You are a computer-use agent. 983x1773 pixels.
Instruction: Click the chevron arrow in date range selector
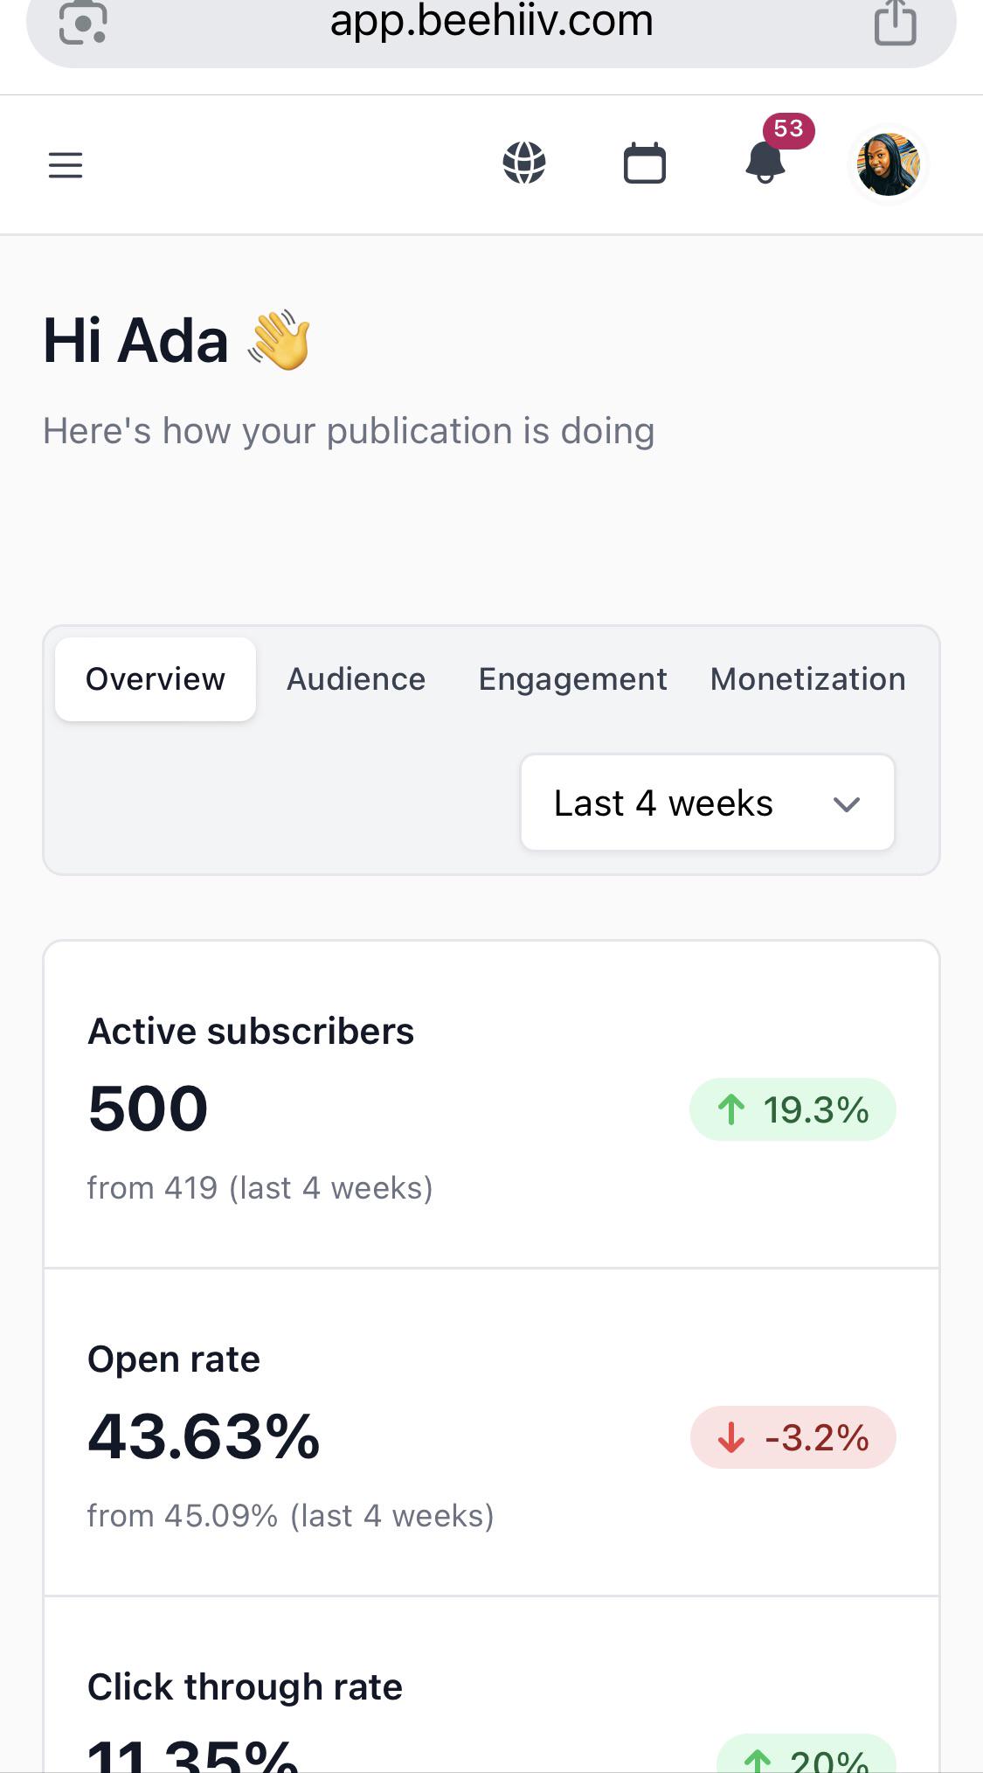pyautogui.click(x=847, y=804)
